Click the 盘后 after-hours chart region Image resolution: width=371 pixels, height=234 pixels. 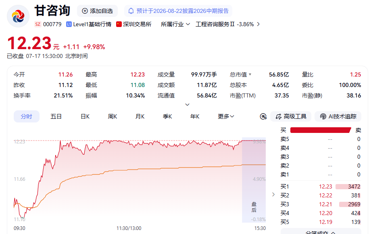254,180
